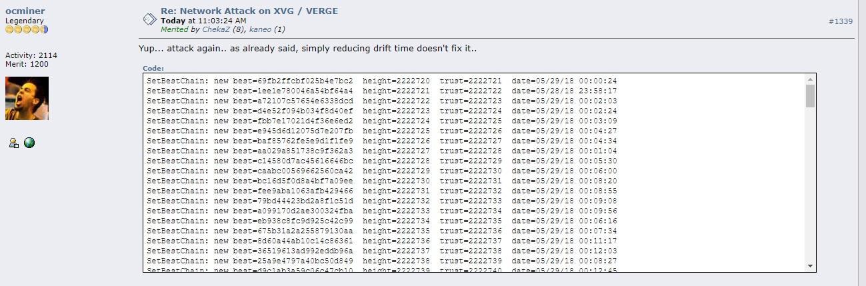The height and width of the screenshot is (286, 866).
Task: Open the kaneo merit sender profile
Action: coord(260,29)
